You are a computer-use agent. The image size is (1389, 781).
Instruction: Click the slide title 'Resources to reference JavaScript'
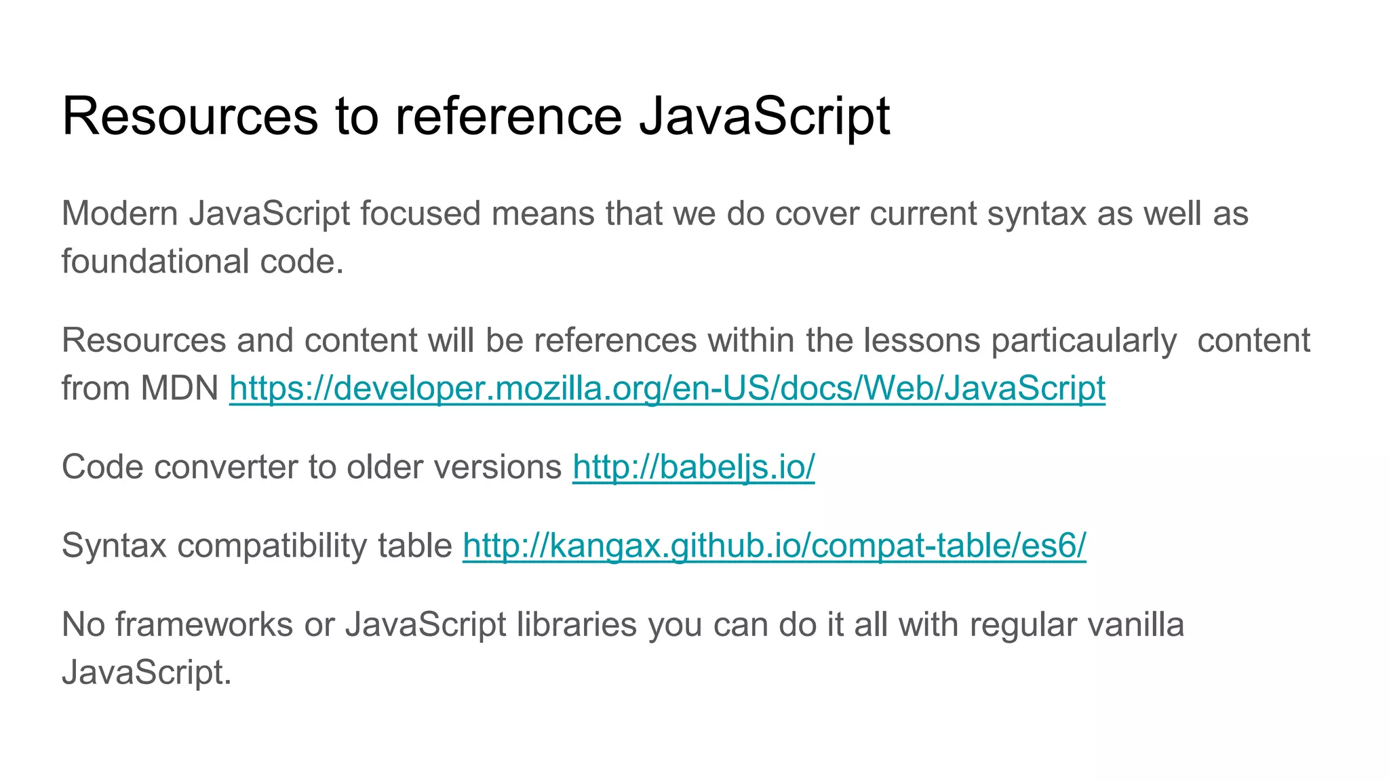(x=475, y=116)
